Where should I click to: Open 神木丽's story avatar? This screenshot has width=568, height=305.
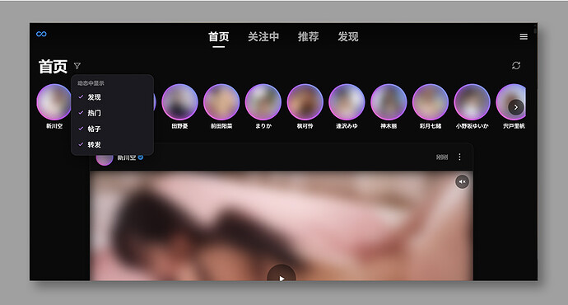389,102
